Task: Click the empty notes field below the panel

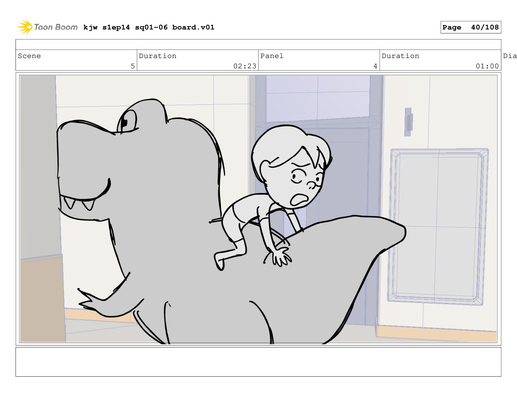Action: pyautogui.click(x=258, y=362)
